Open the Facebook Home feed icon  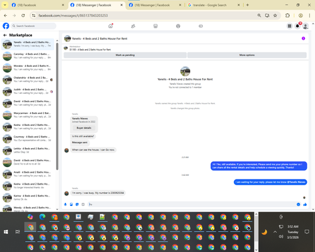click(110, 26)
